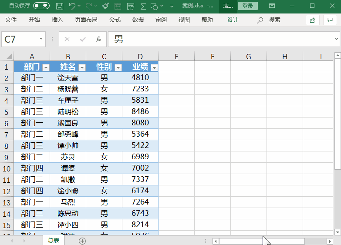The image size is (341, 245).
Task: Switch to the 设计 table design tab
Action: pyautogui.click(x=233, y=20)
